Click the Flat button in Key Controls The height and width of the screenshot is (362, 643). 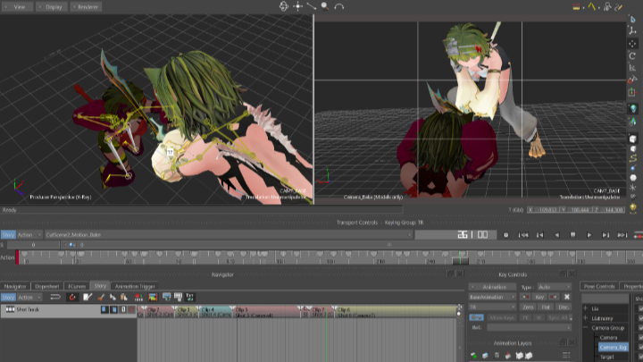pos(546,307)
